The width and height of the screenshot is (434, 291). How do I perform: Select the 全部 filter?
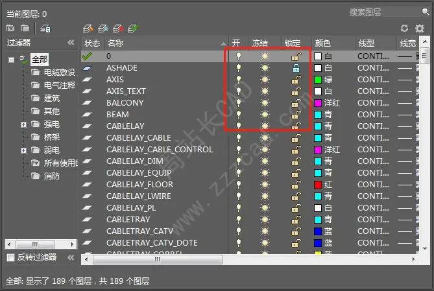(x=40, y=60)
